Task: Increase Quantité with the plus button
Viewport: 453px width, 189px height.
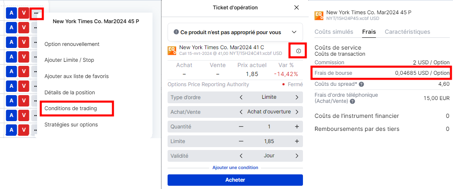Action: click(x=297, y=127)
